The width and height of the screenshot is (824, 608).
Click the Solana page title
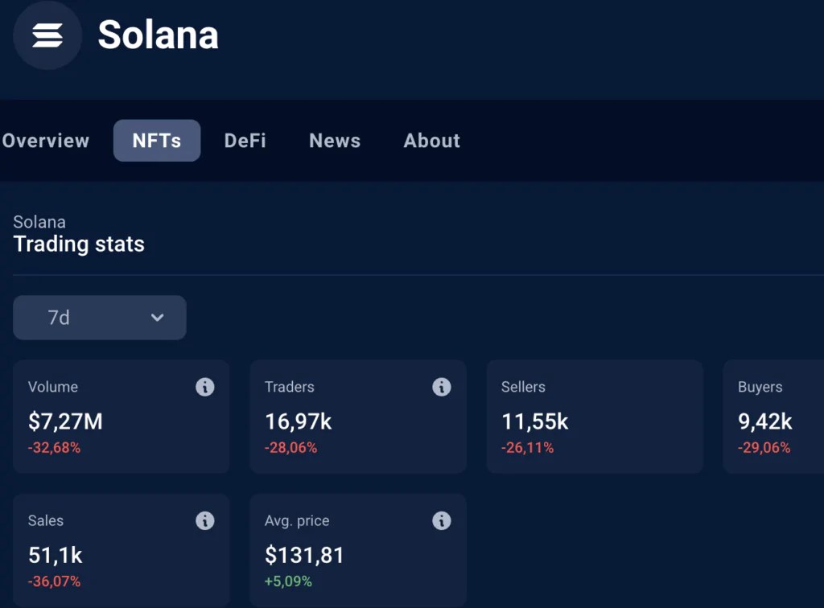158,35
